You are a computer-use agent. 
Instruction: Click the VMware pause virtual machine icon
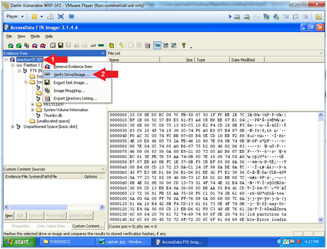[x=34, y=16]
